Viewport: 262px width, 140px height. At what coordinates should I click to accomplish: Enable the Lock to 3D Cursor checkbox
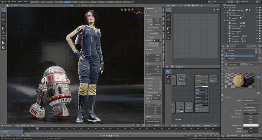[x=160, y=43]
